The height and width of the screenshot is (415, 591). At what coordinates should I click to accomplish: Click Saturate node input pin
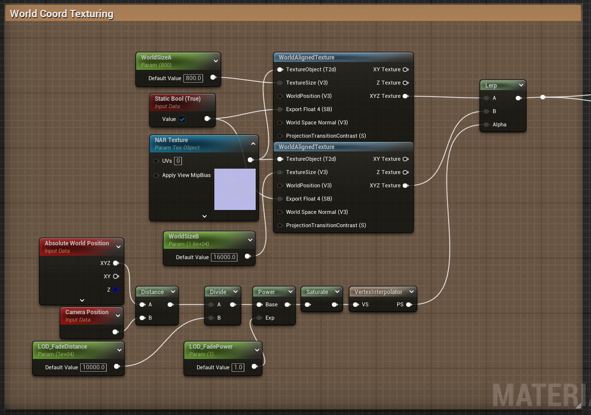click(x=307, y=305)
